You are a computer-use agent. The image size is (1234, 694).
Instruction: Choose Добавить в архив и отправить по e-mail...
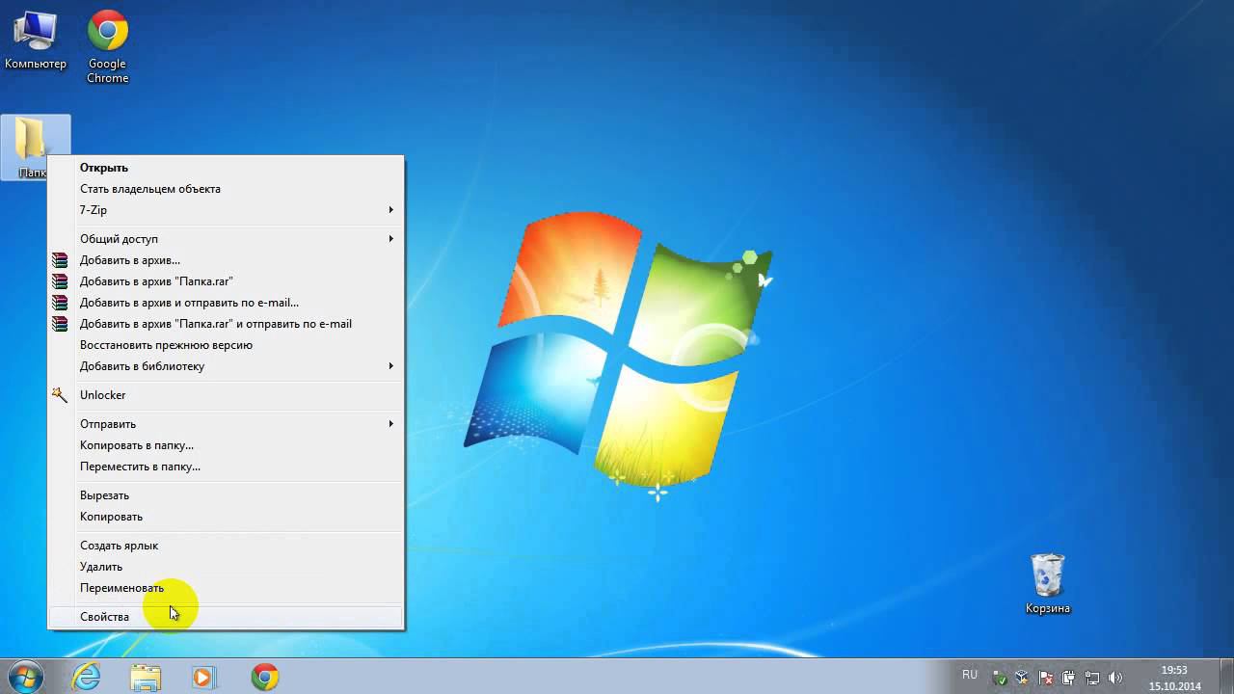(226, 303)
